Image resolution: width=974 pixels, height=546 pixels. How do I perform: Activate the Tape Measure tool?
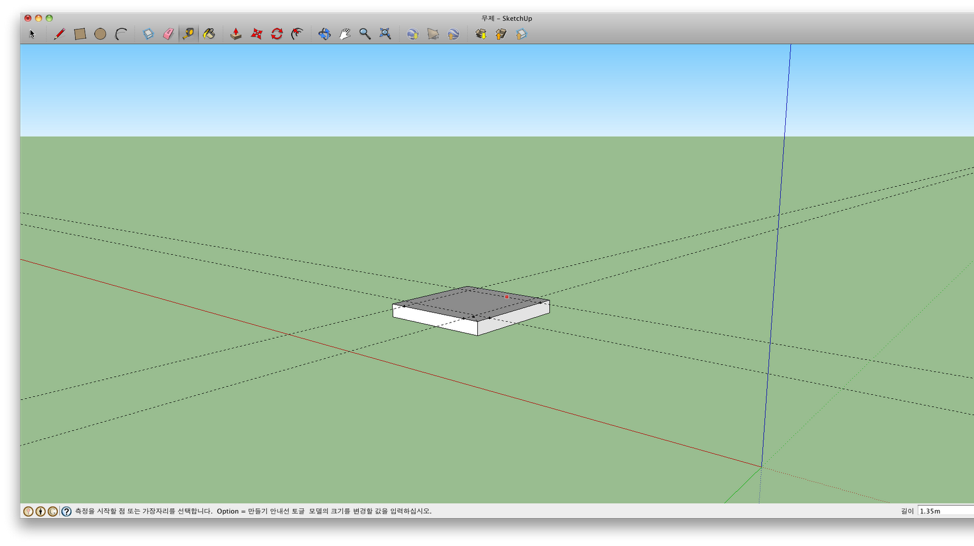point(189,34)
